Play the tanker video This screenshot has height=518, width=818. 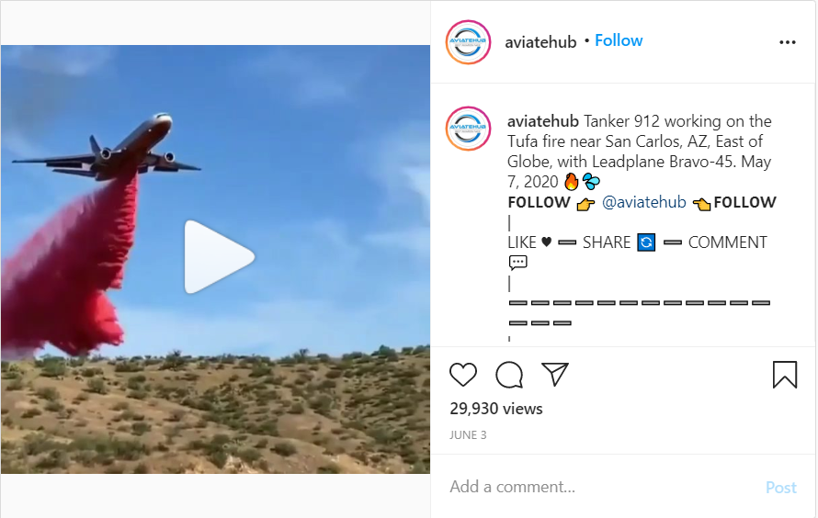[219, 256]
